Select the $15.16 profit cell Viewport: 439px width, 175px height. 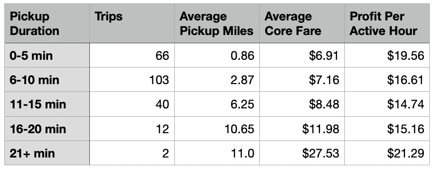(387, 129)
